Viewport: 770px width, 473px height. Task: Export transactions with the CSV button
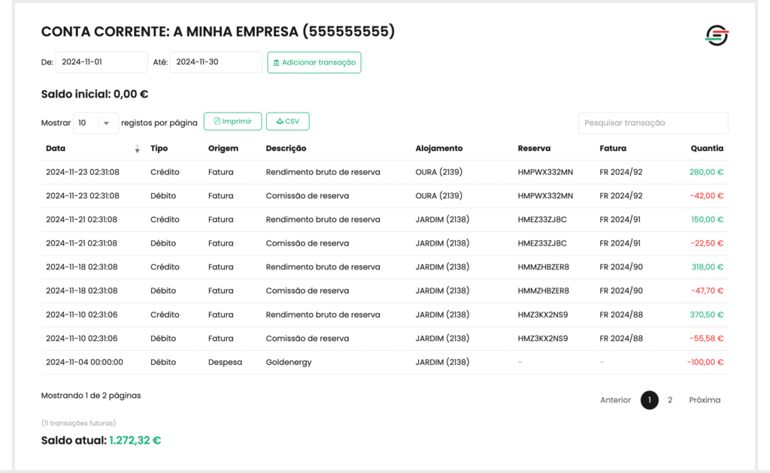tap(288, 121)
